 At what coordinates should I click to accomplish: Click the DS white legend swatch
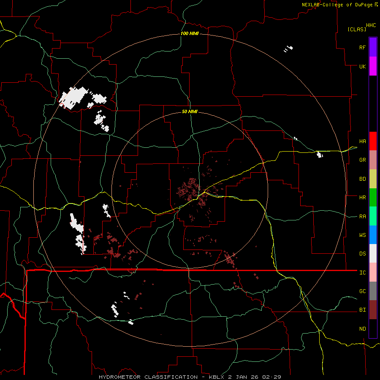pos(373,253)
